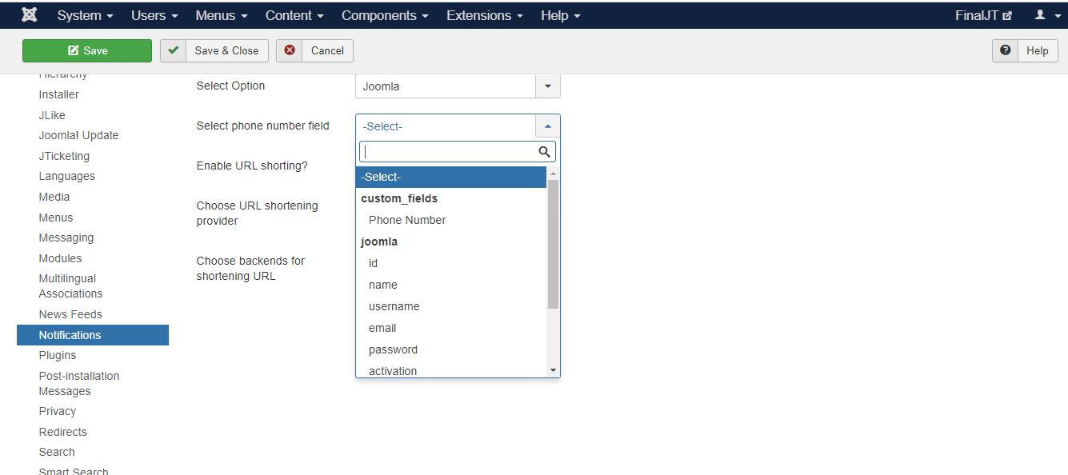Click Save & Close with checkmark
The image size is (1068, 475).
(x=214, y=50)
